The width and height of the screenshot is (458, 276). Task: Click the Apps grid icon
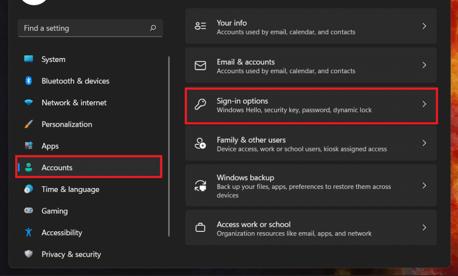click(29, 145)
